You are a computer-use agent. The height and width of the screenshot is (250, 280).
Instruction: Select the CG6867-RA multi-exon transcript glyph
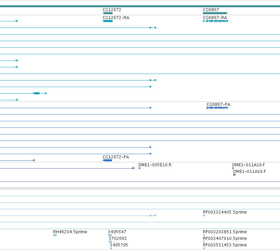pyautogui.click(x=216, y=21)
